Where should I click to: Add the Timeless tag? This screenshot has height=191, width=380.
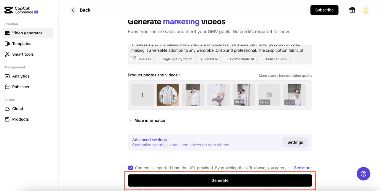(x=142, y=59)
